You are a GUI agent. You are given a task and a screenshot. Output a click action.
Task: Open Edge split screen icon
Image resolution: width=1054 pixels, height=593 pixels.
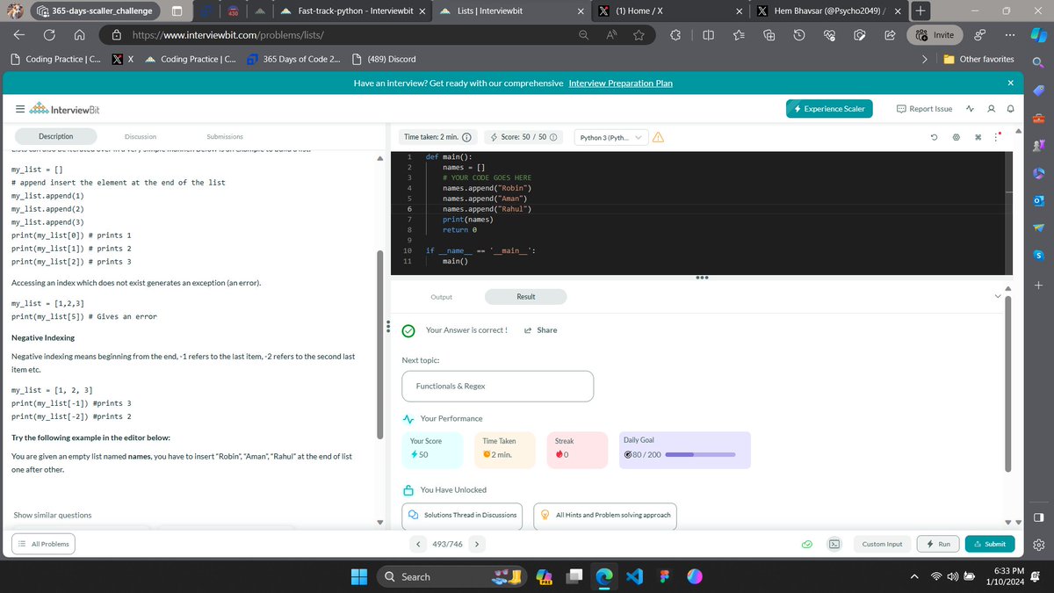click(x=708, y=35)
